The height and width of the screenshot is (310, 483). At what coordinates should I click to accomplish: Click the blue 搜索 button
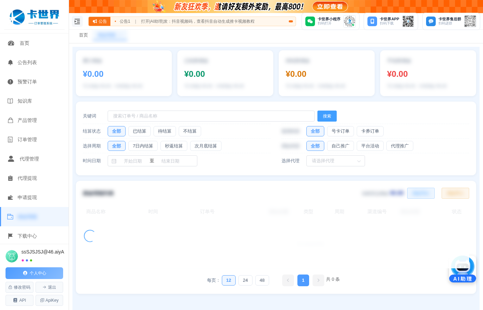click(327, 116)
